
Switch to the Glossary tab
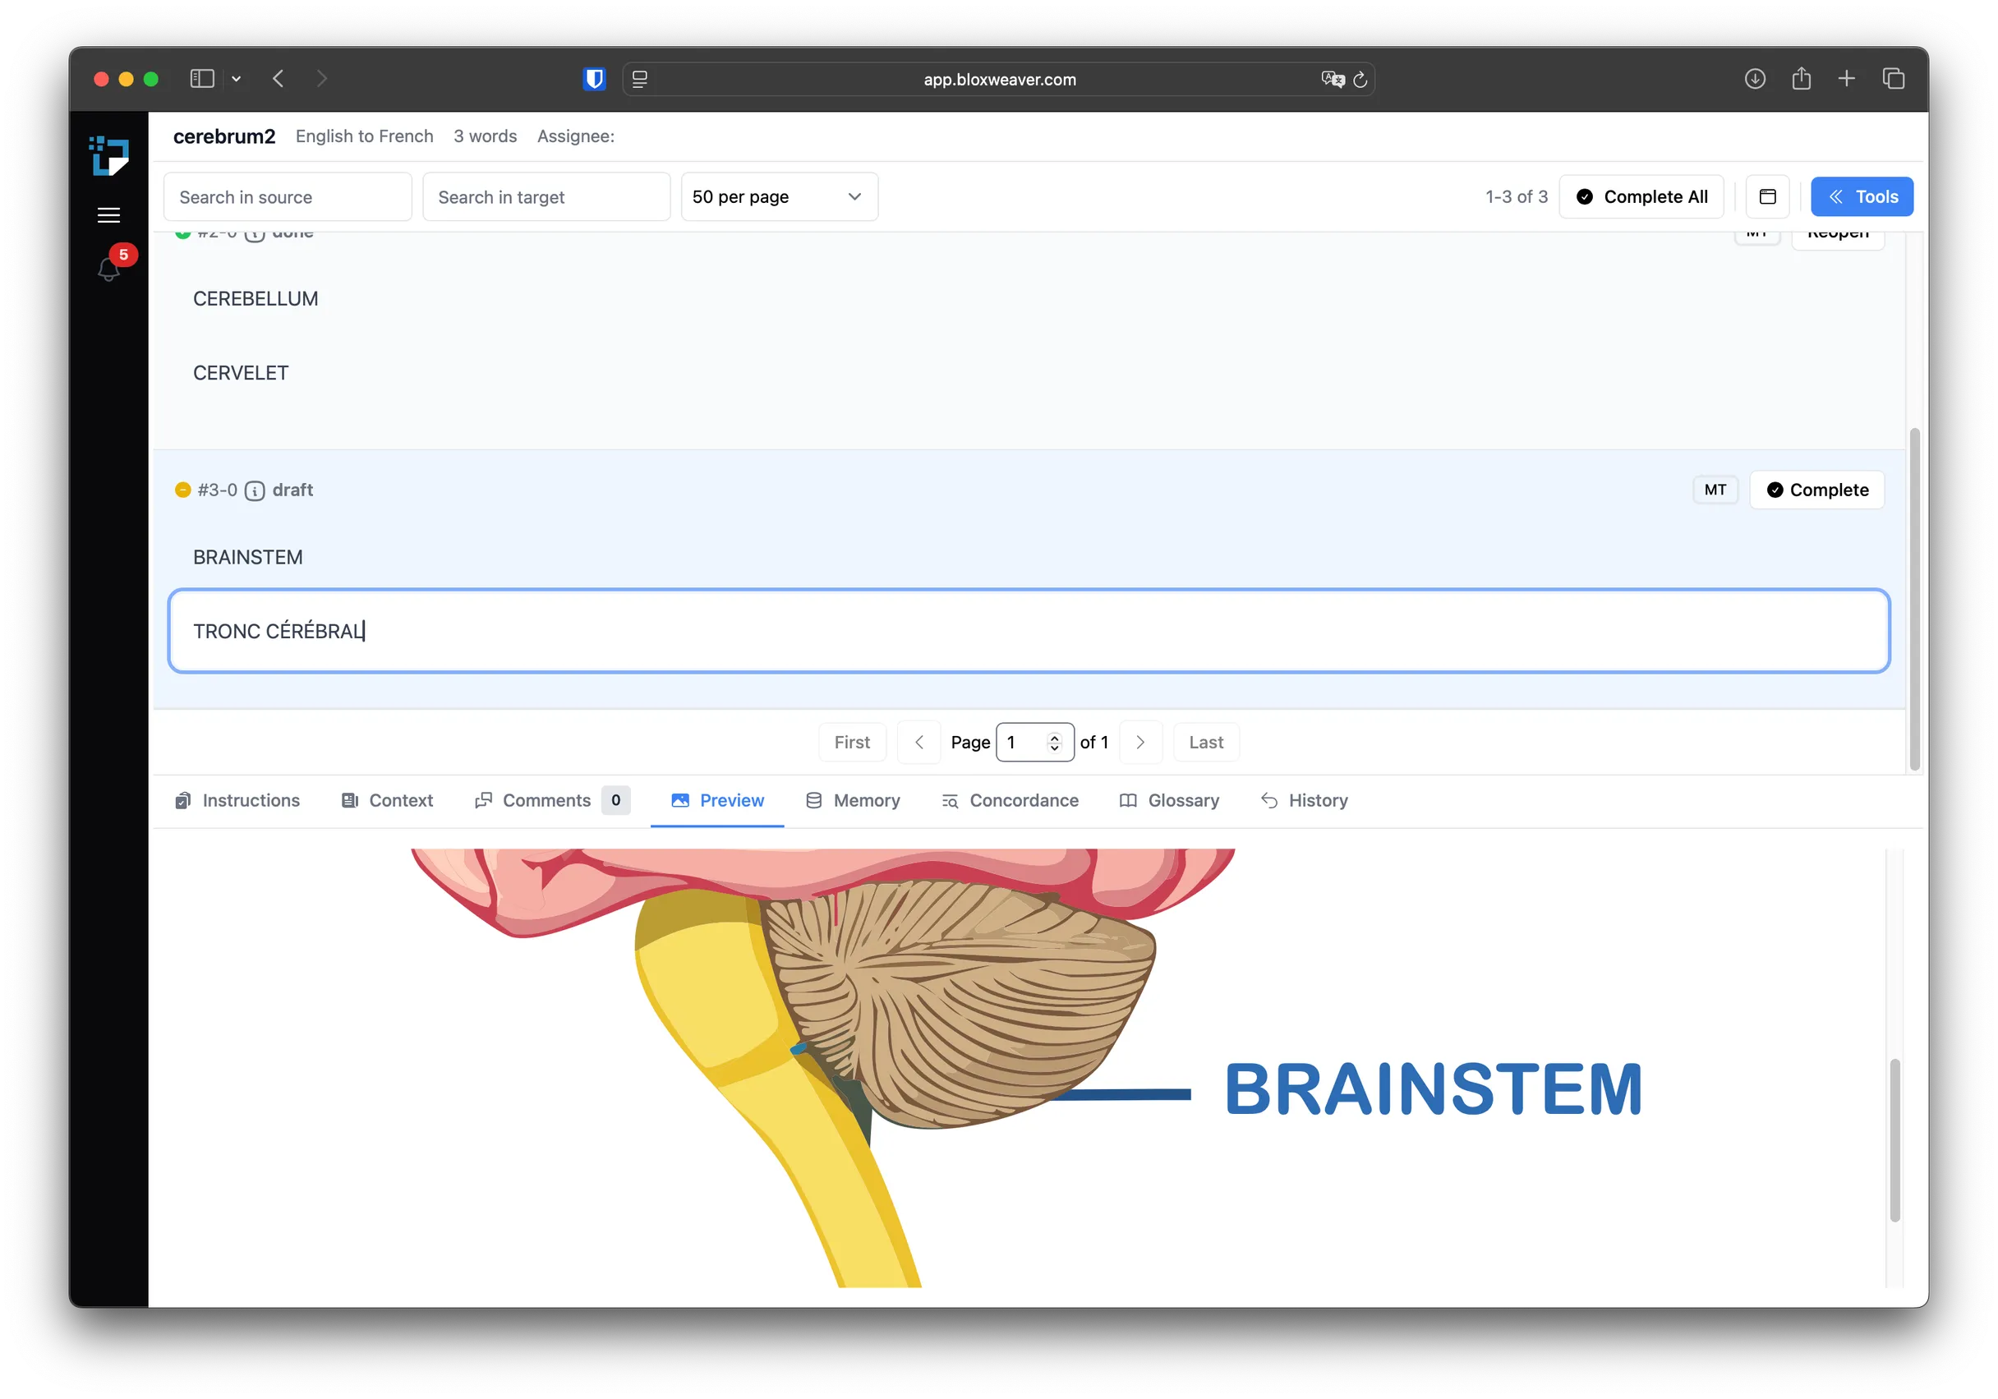click(1170, 800)
